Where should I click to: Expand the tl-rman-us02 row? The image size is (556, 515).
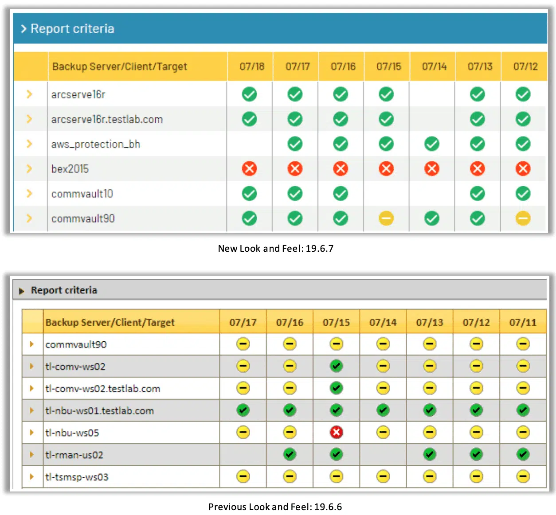[31, 454]
